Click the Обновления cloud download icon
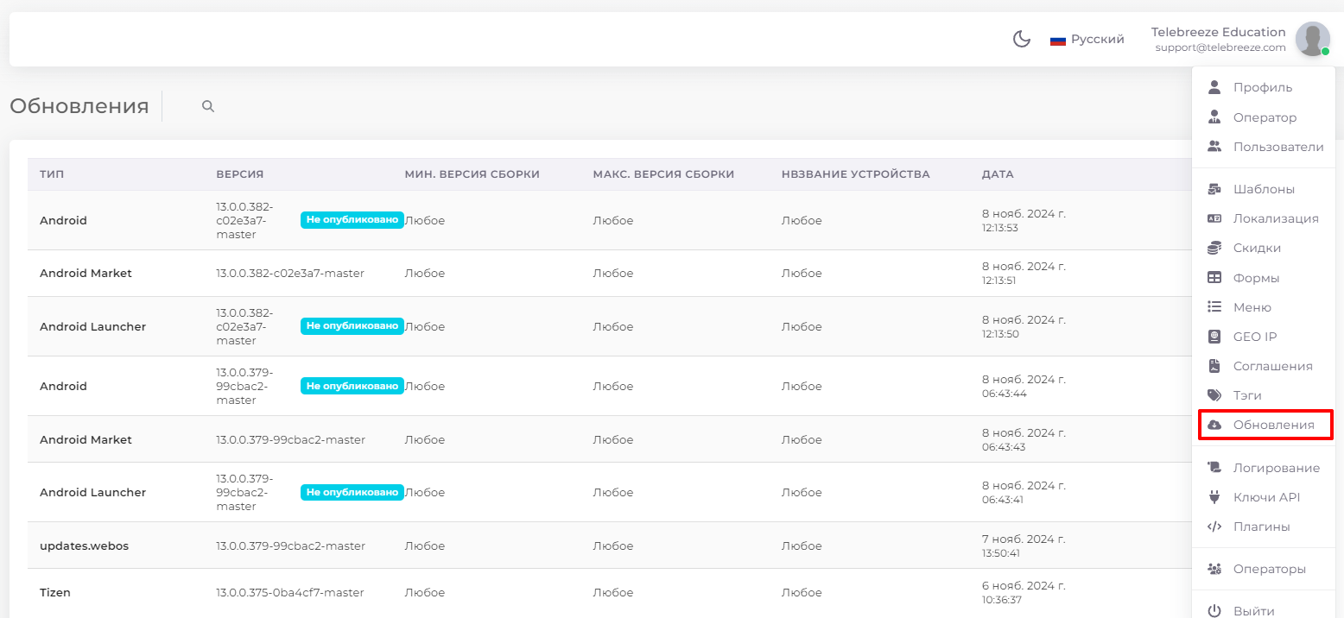Image resolution: width=1344 pixels, height=618 pixels. coord(1214,425)
